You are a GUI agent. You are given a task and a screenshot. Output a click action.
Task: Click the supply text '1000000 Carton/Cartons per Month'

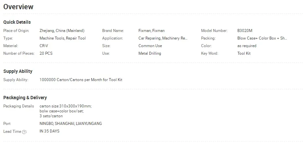click(71, 80)
